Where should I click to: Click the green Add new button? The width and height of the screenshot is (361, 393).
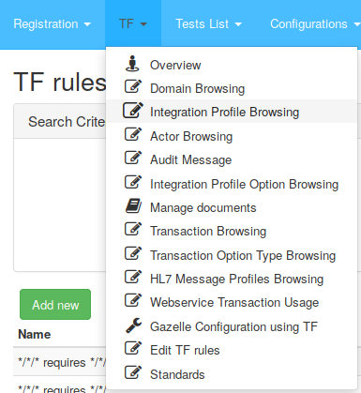click(55, 305)
